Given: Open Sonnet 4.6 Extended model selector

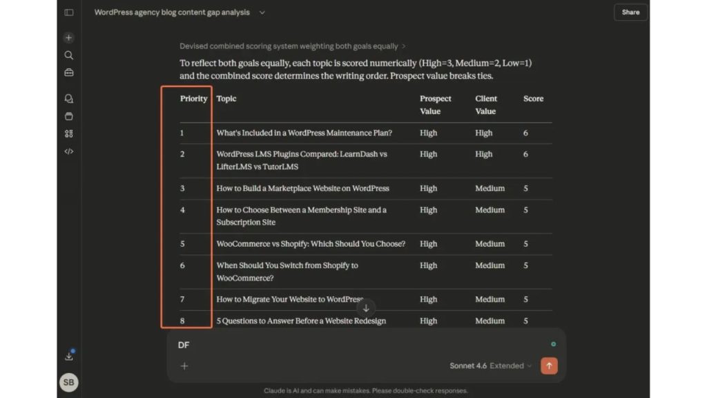Looking at the screenshot, I should point(491,366).
